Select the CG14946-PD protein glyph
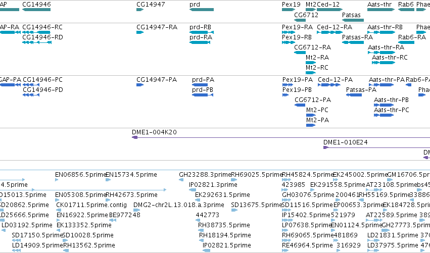The height and width of the screenshot is (253, 430). [x=31, y=95]
